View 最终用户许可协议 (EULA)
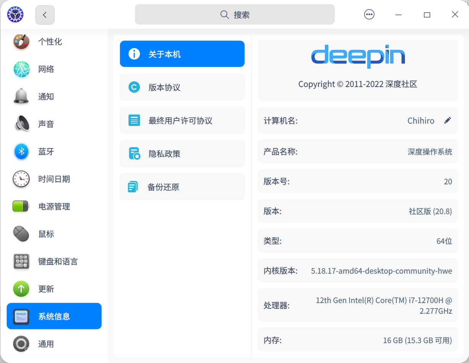The image size is (469, 363). pyautogui.click(x=182, y=120)
